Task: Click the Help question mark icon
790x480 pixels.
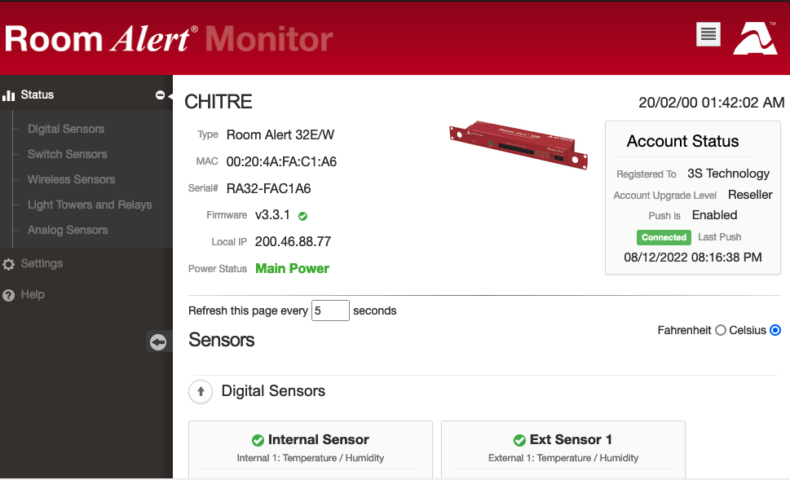Action: pos(9,295)
